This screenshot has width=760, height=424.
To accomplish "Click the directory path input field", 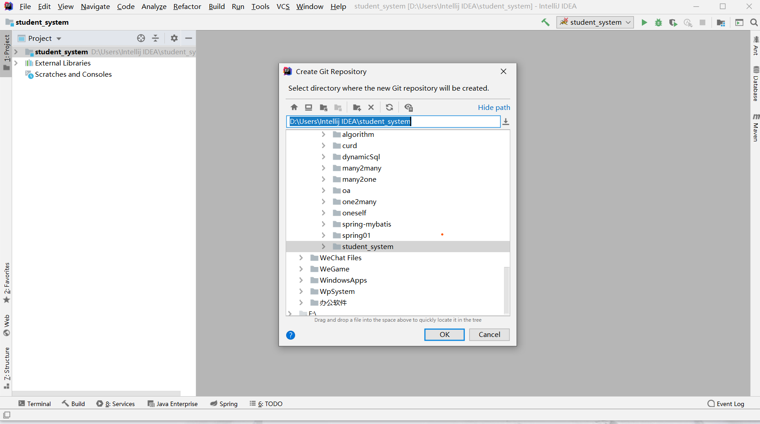I will (x=393, y=122).
